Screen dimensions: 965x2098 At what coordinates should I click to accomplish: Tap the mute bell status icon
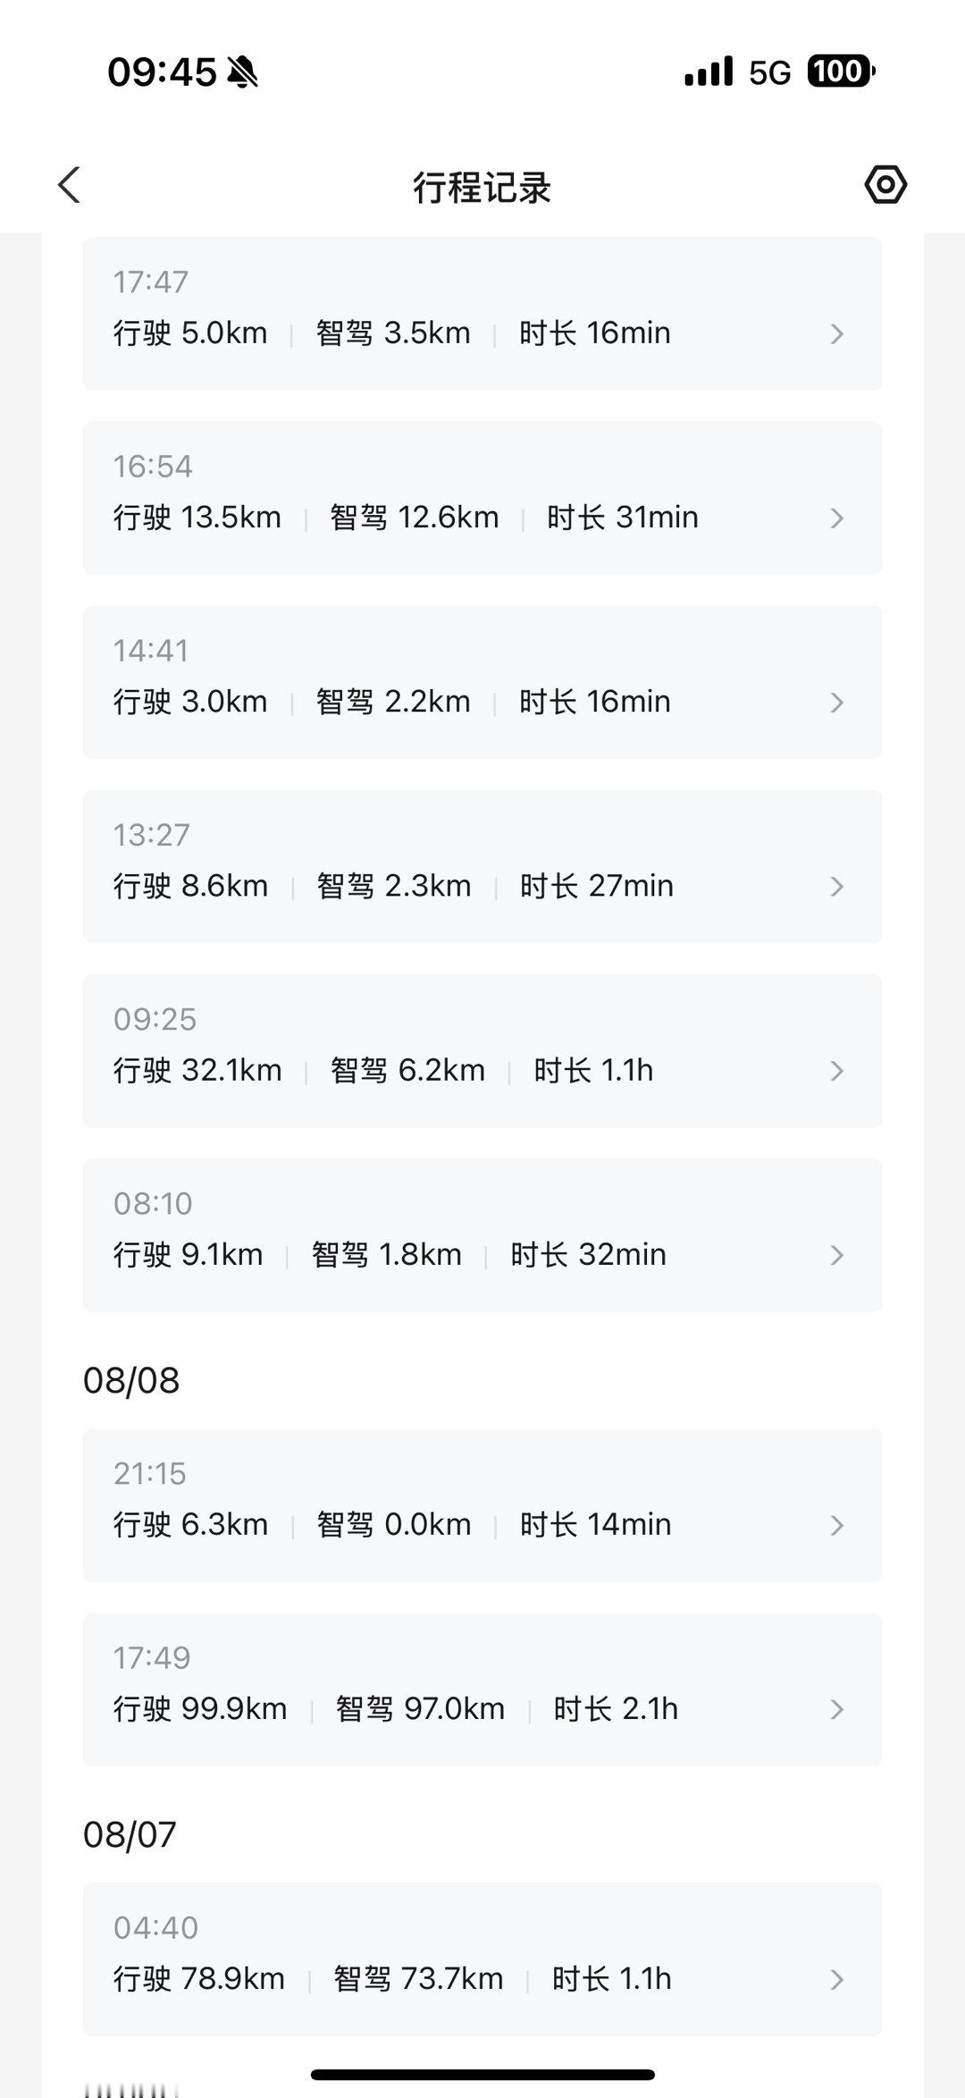[242, 72]
